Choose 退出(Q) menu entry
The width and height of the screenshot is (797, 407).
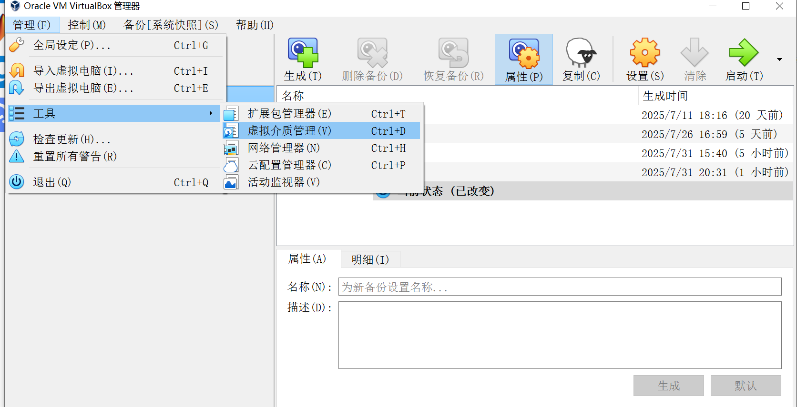point(115,182)
